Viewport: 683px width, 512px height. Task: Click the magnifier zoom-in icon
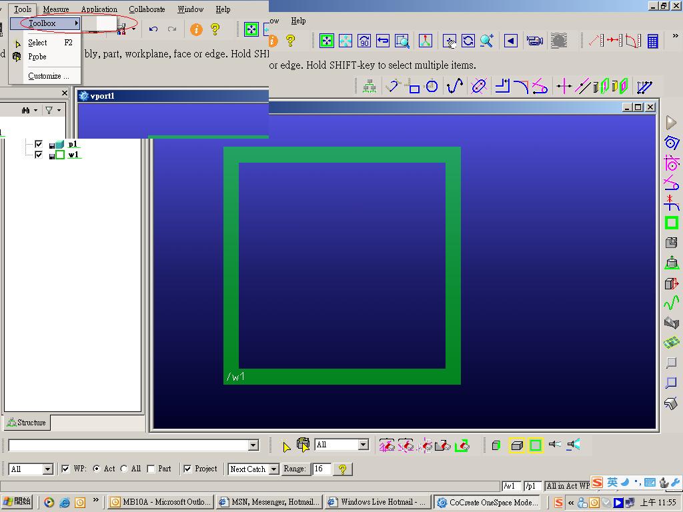click(x=486, y=41)
